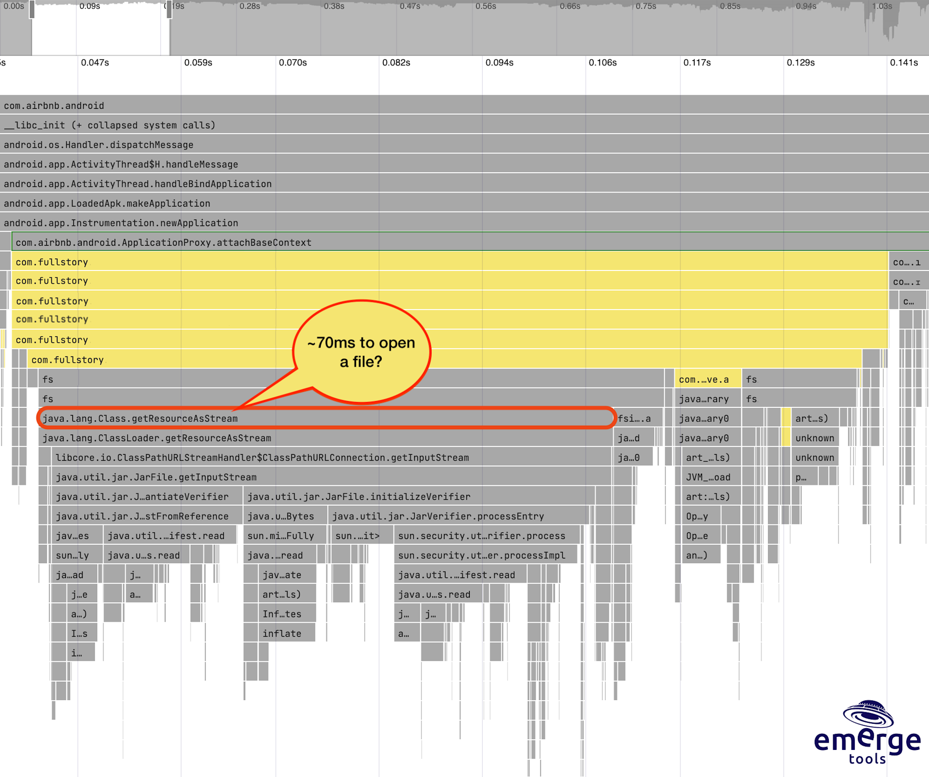Click the 0.094s timeline ruler label

pyautogui.click(x=499, y=62)
